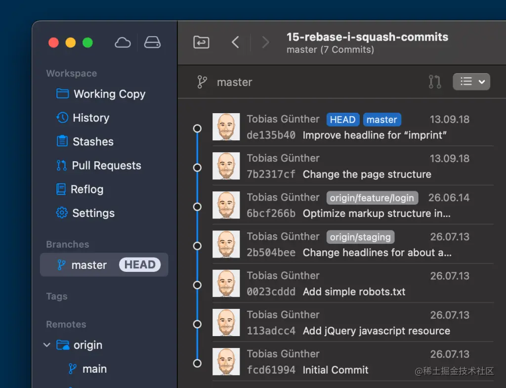Image resolution: width=506 pixels, height=388 pixels.
Task: Open the local repositories drive icon
Action: [x=152, y=43]
